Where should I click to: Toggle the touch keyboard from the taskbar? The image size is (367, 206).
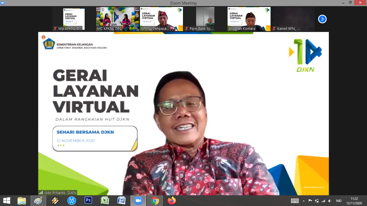[x=295, y=201]
